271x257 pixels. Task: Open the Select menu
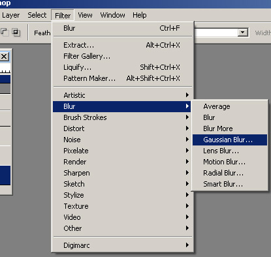(37, 15)
